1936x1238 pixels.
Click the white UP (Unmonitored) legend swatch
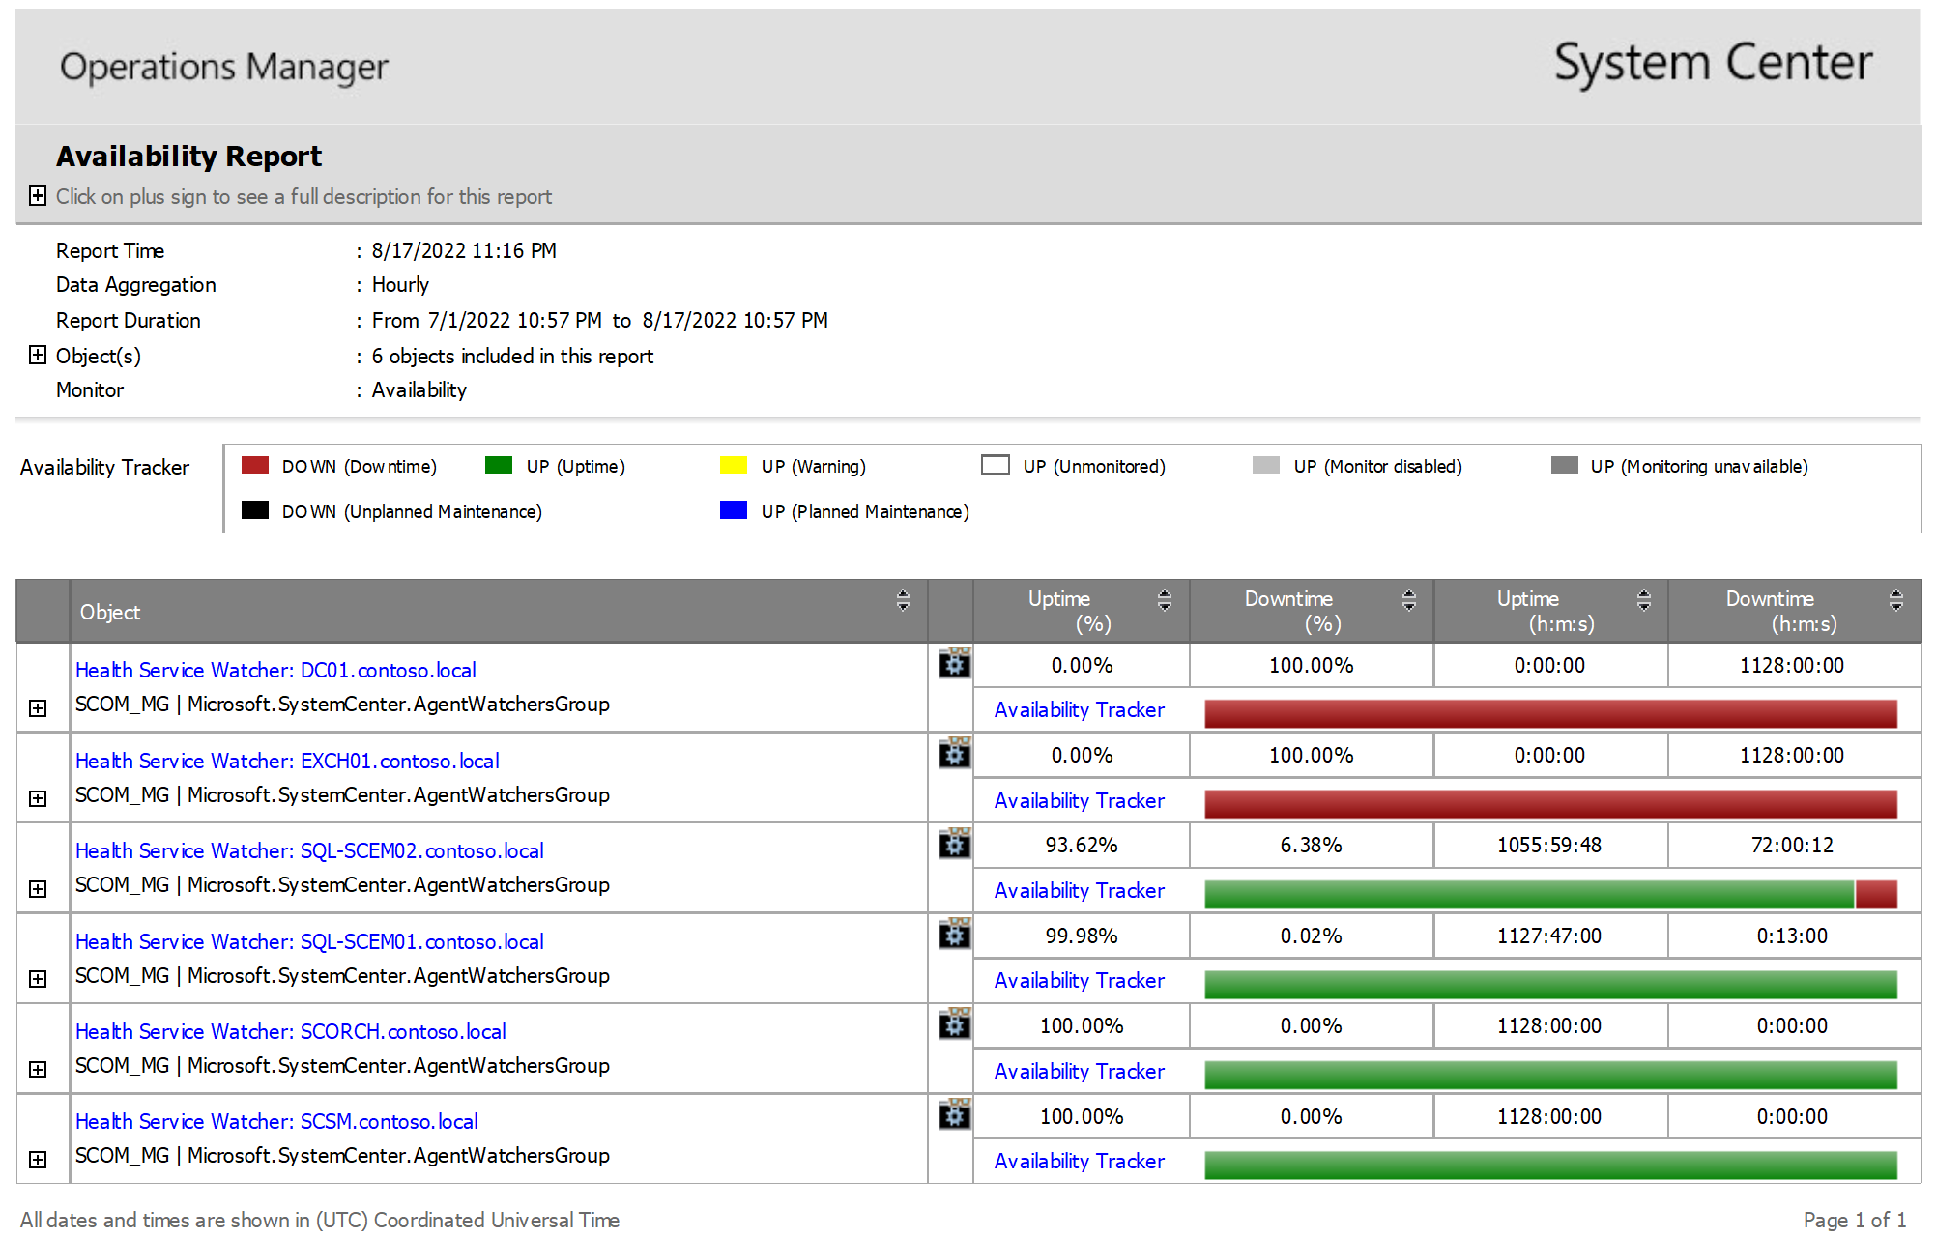tap(996, 465)
